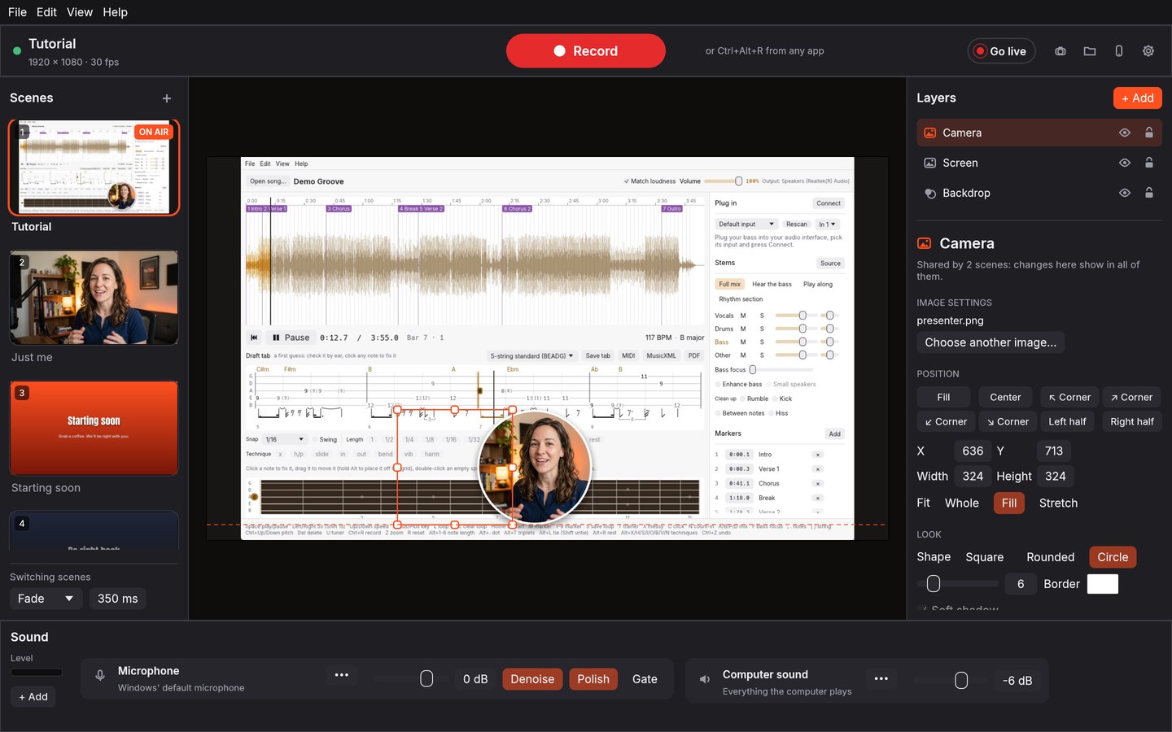The height and width of the screenshot is (732, 1172).
Task: Open the File menu
Action: (x=17, y=12)
